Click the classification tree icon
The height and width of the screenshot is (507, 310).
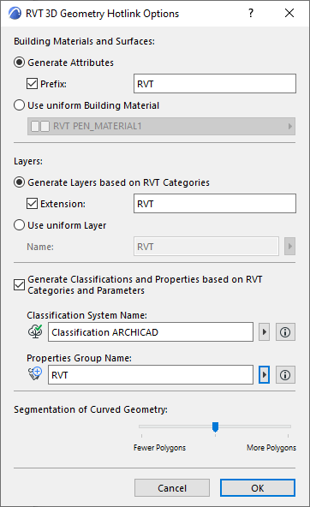[36, 332]
